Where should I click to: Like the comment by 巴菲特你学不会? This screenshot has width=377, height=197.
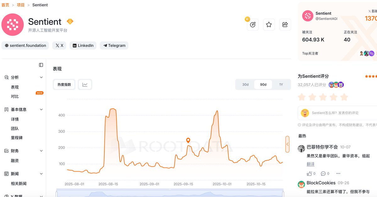(x=309, y=173)
